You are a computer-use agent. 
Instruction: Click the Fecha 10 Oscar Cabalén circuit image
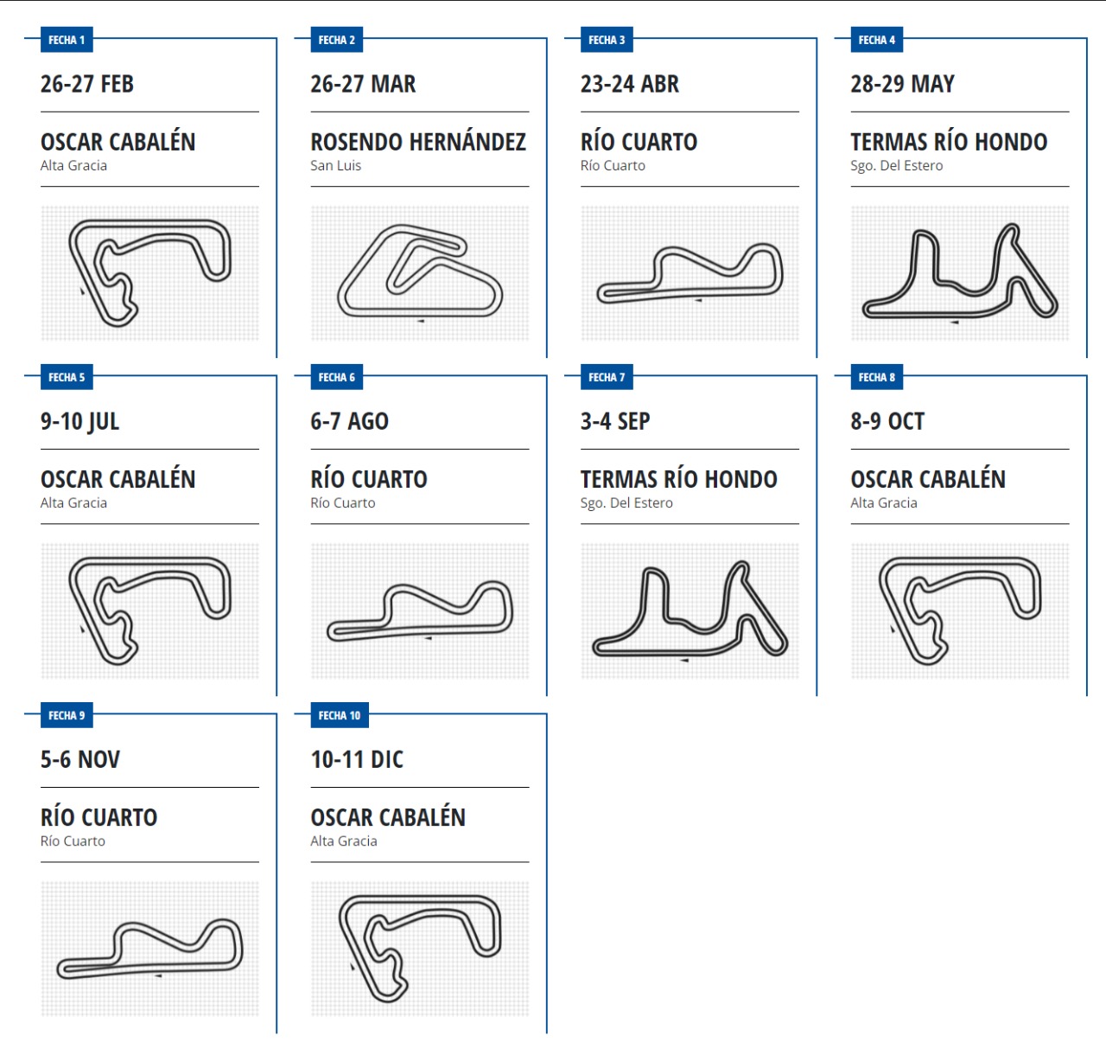(x=420, y=949)
